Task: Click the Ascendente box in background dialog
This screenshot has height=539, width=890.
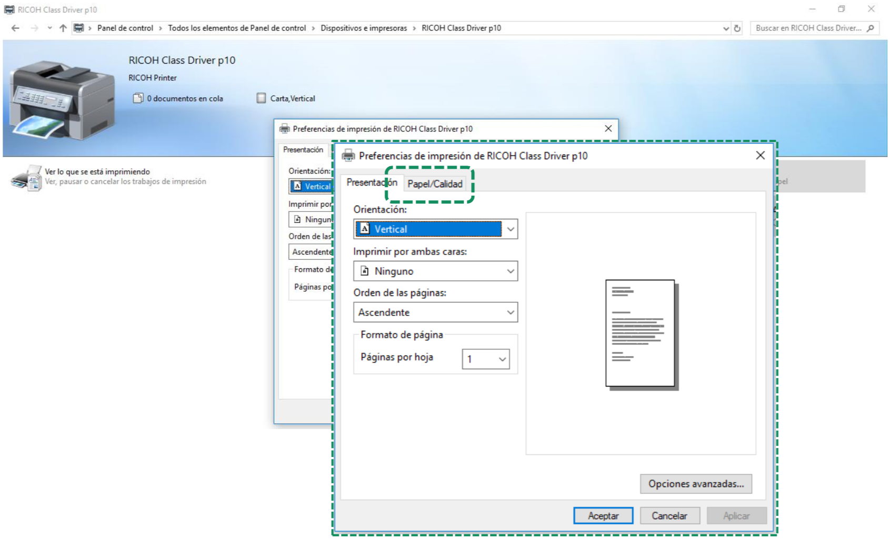Action: [311, 252]
